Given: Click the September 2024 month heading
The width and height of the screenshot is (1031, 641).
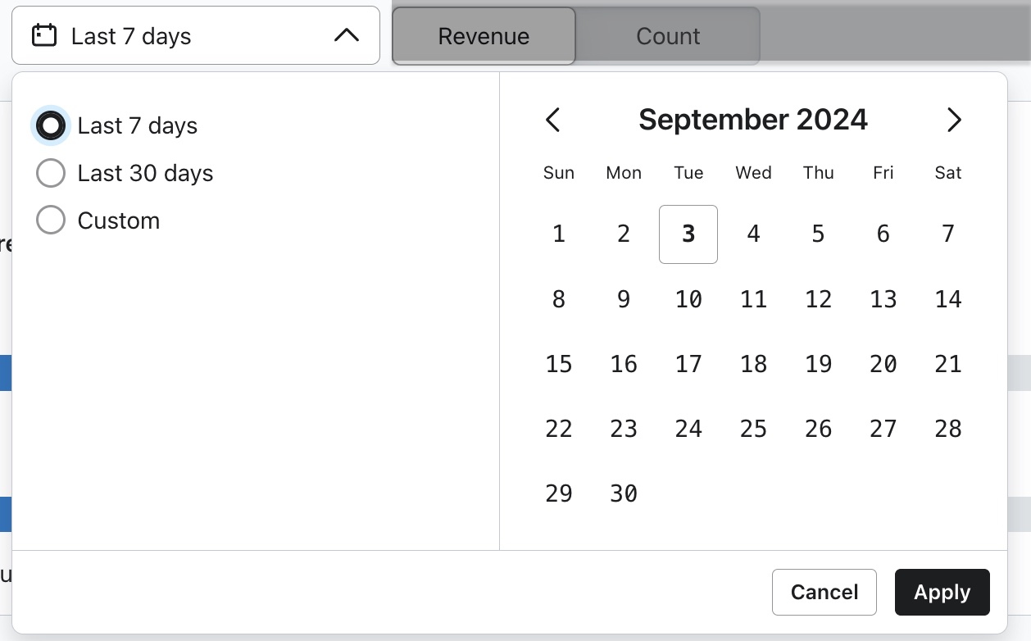Looking at the screenshot, I should 752,120.
